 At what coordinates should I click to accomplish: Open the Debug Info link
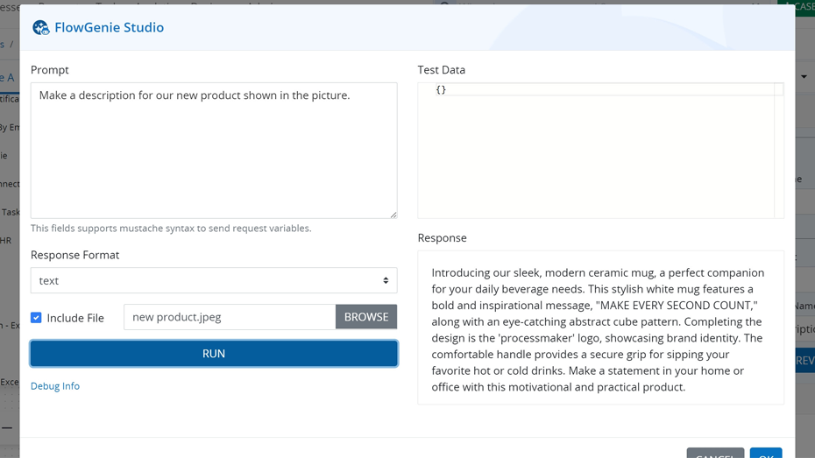(55, 386)
